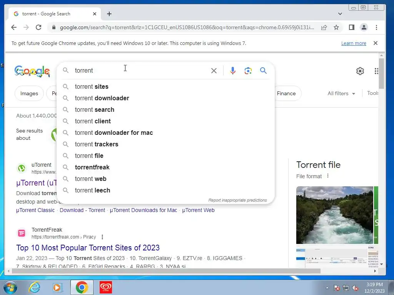Dismiss the Windows 7 update notice
This screenshot has width=394, height=295.
tap(376, 43)
